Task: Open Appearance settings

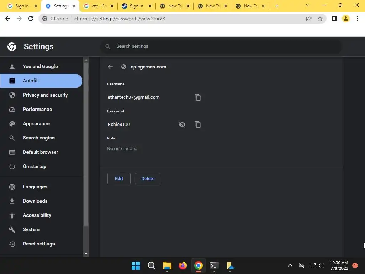Action: pyautogui.click(x=41, y=123)
